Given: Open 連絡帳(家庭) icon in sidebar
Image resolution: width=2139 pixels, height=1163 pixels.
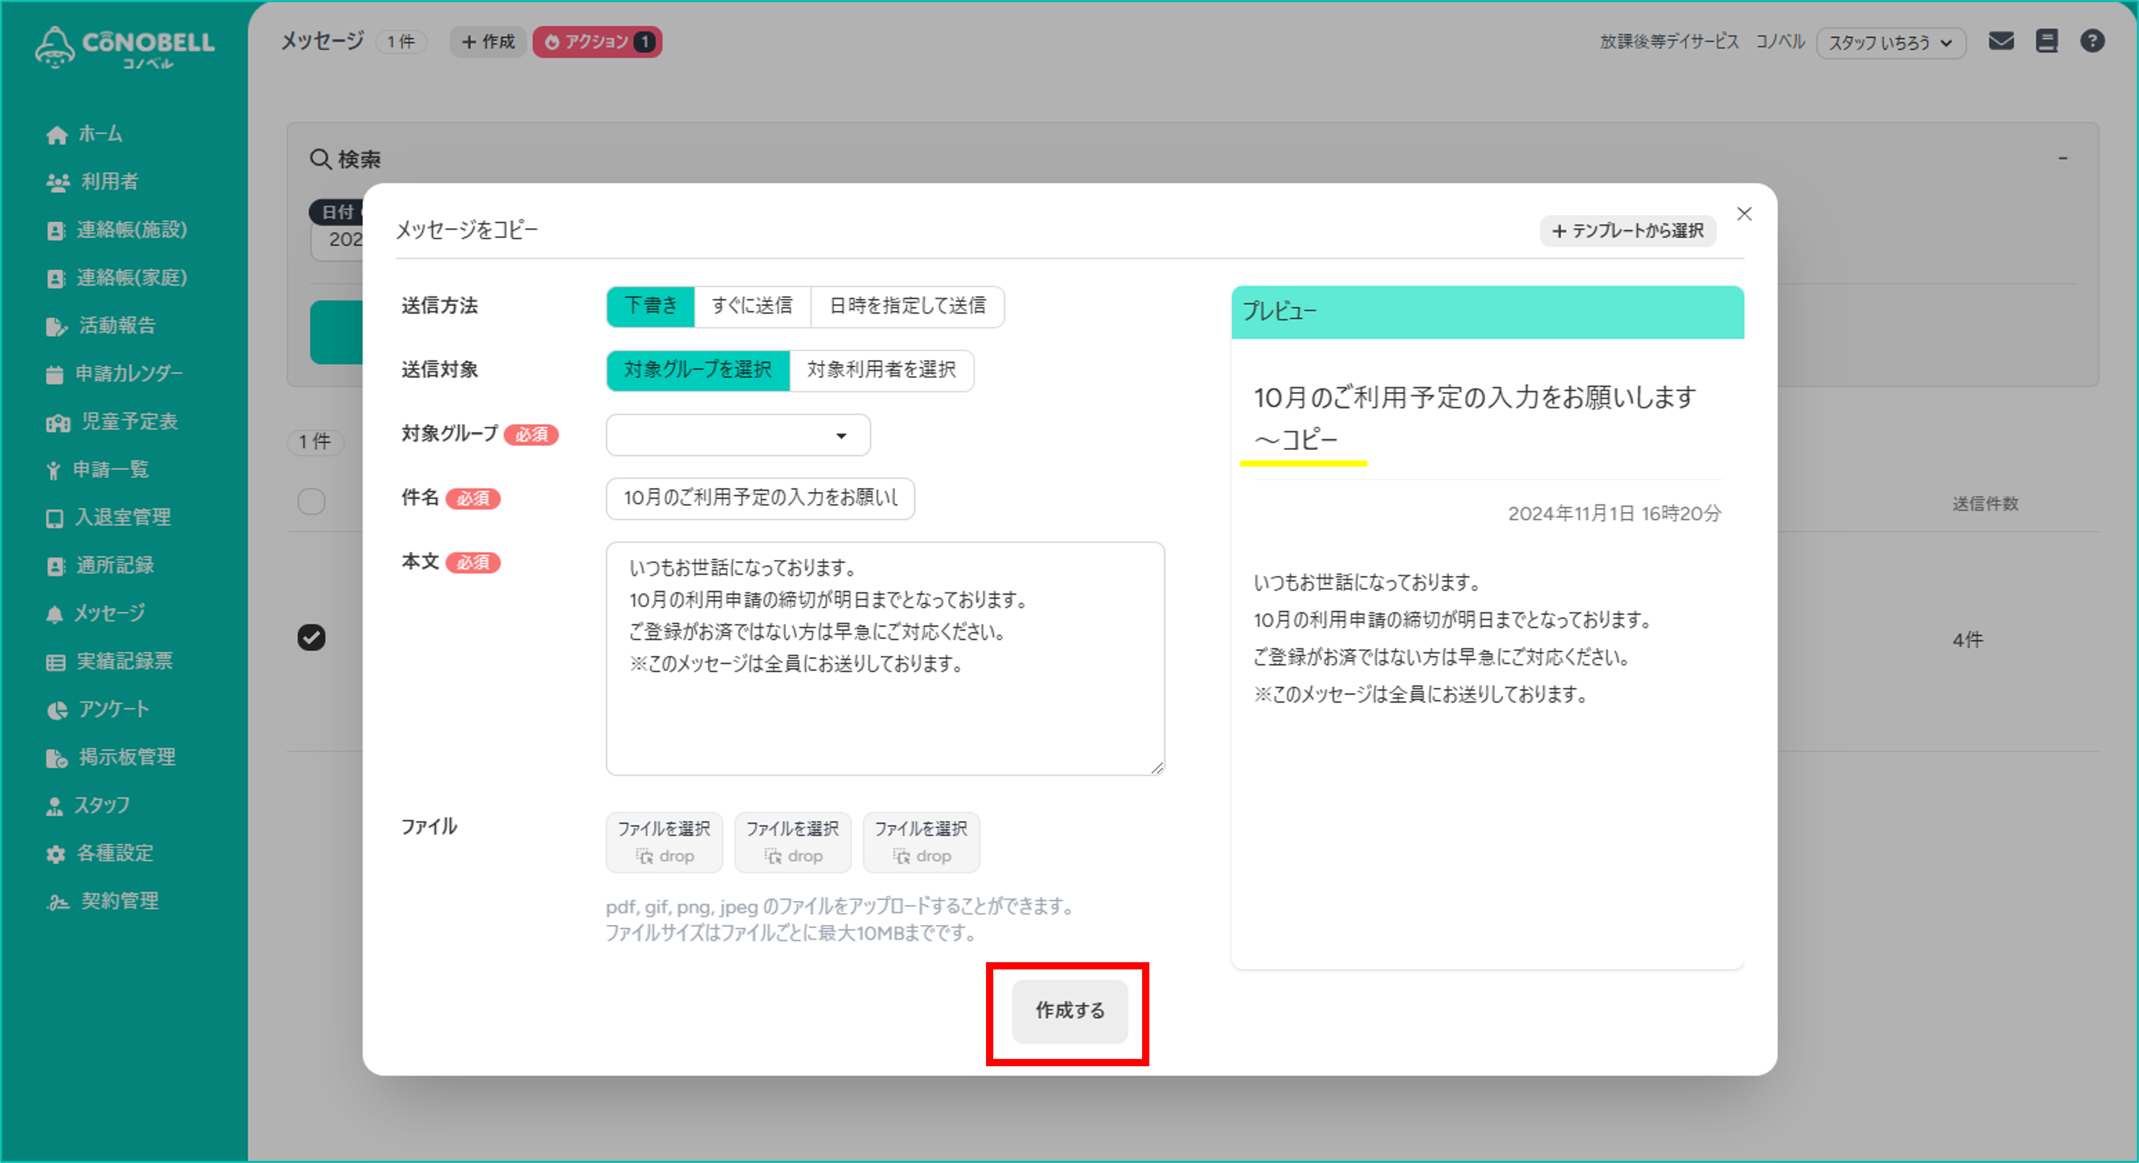Looking at the screenshot, I should tap(55, 279).
